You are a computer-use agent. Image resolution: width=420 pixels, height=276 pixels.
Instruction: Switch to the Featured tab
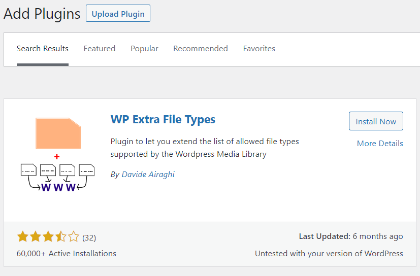pyautogui.click(x=100, y=49)
